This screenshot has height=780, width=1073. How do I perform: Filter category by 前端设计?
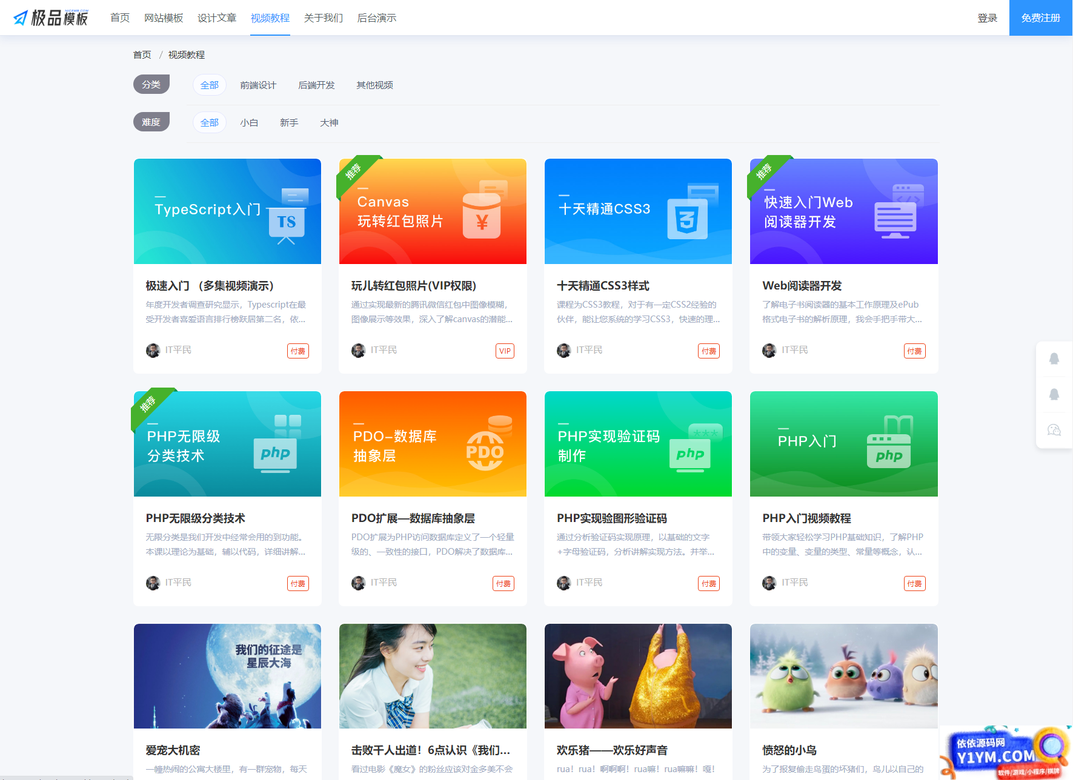pos(258,85)
